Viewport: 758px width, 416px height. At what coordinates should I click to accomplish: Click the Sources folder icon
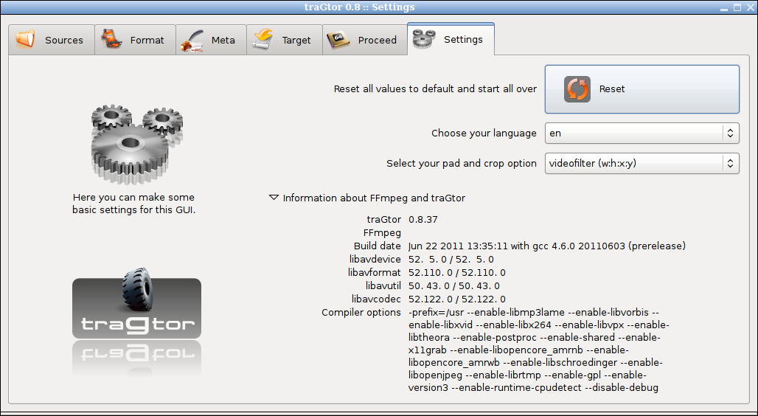25,40
